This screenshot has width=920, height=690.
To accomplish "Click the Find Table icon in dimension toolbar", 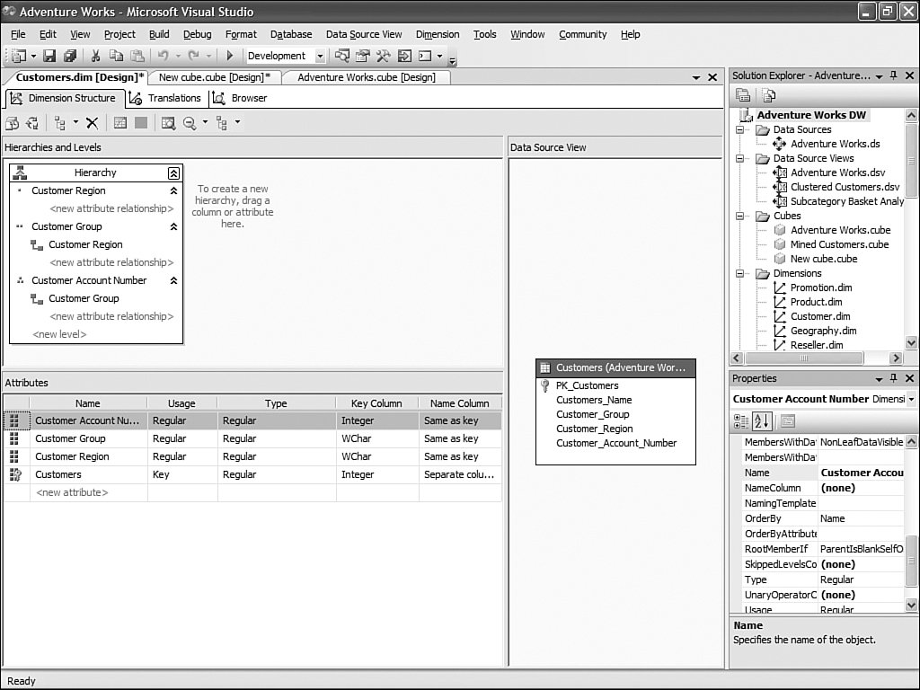I will 168,122.
